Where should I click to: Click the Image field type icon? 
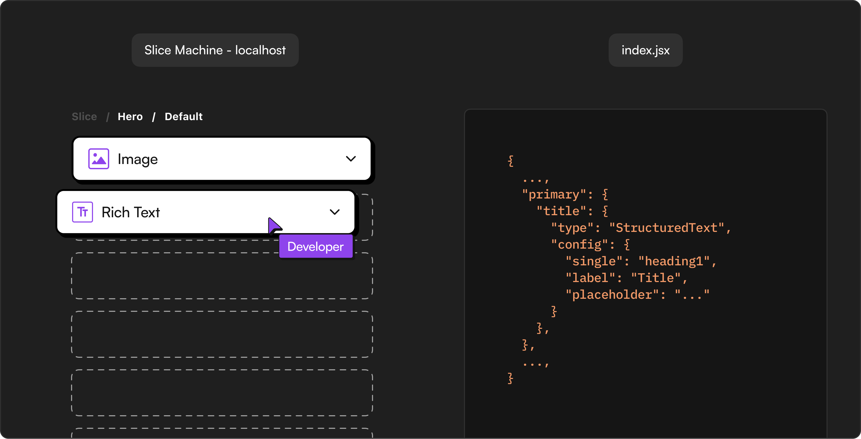tap(98, 159)
